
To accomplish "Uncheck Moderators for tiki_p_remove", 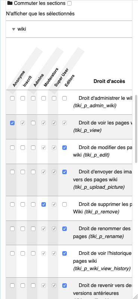I will 44,204.
